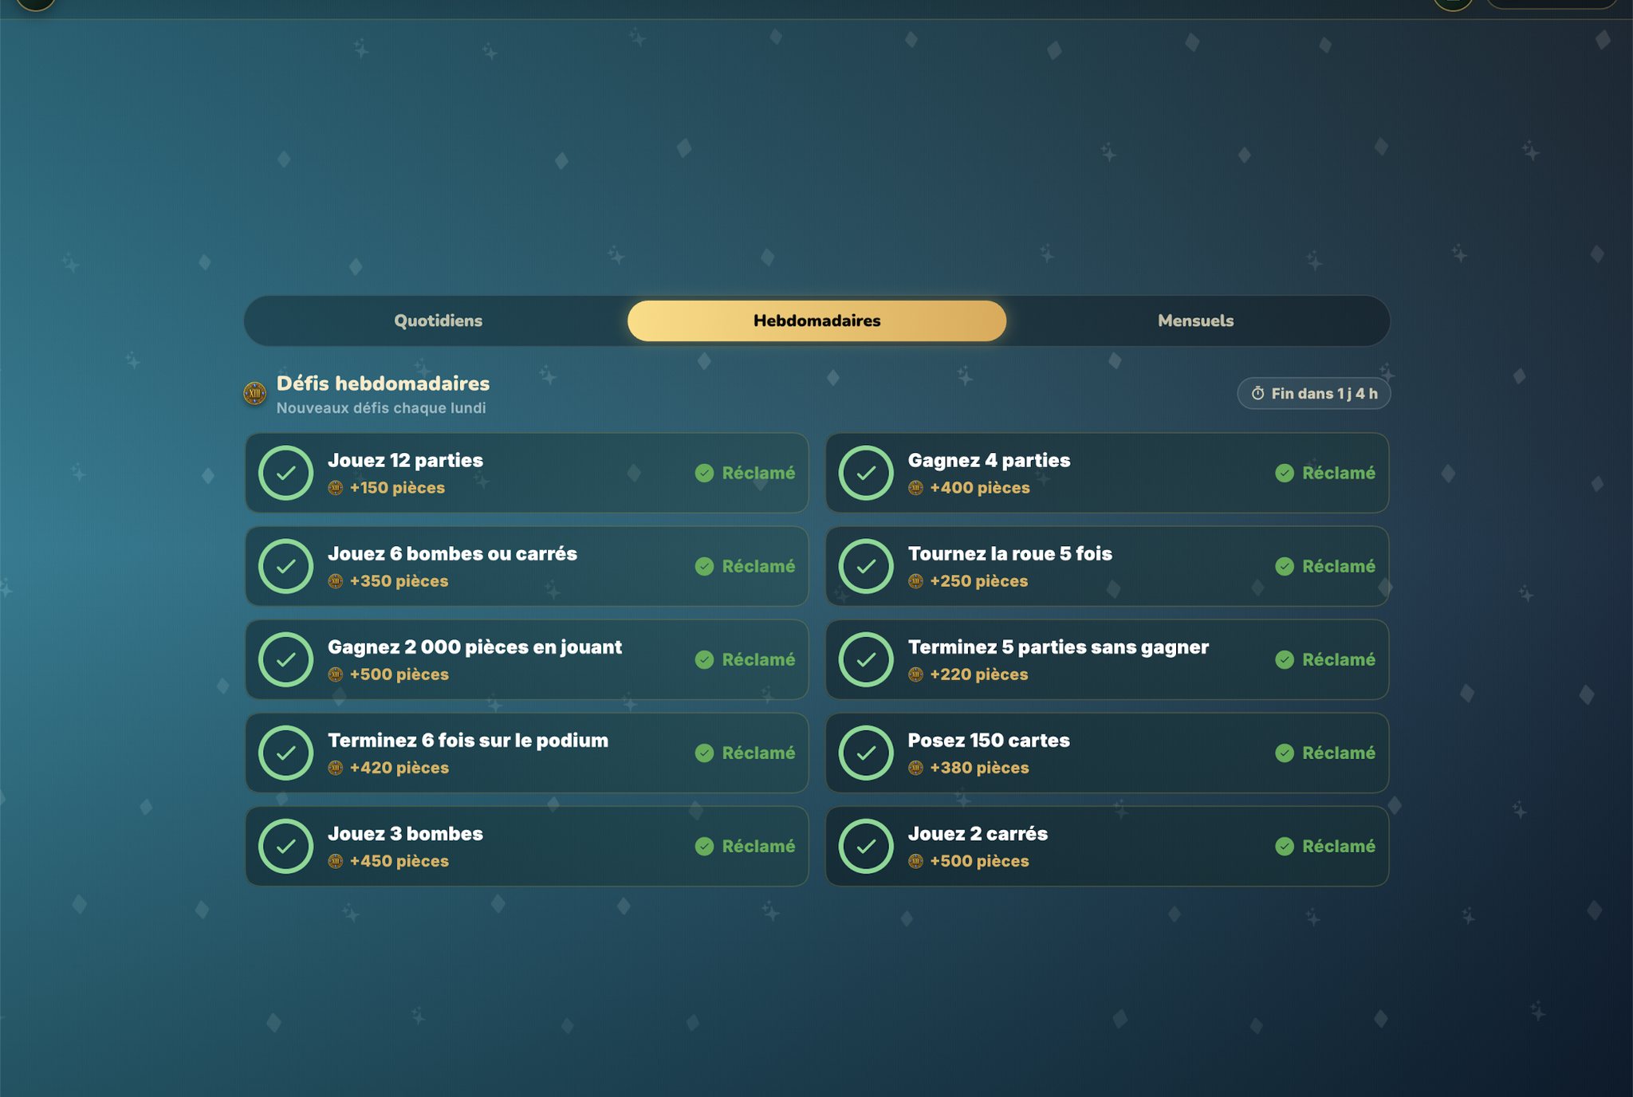The width and height of the screenshot is (1633, 1097).
Task: Click Réclamé on Posez 150 cartes
Action: (1325, 753)
